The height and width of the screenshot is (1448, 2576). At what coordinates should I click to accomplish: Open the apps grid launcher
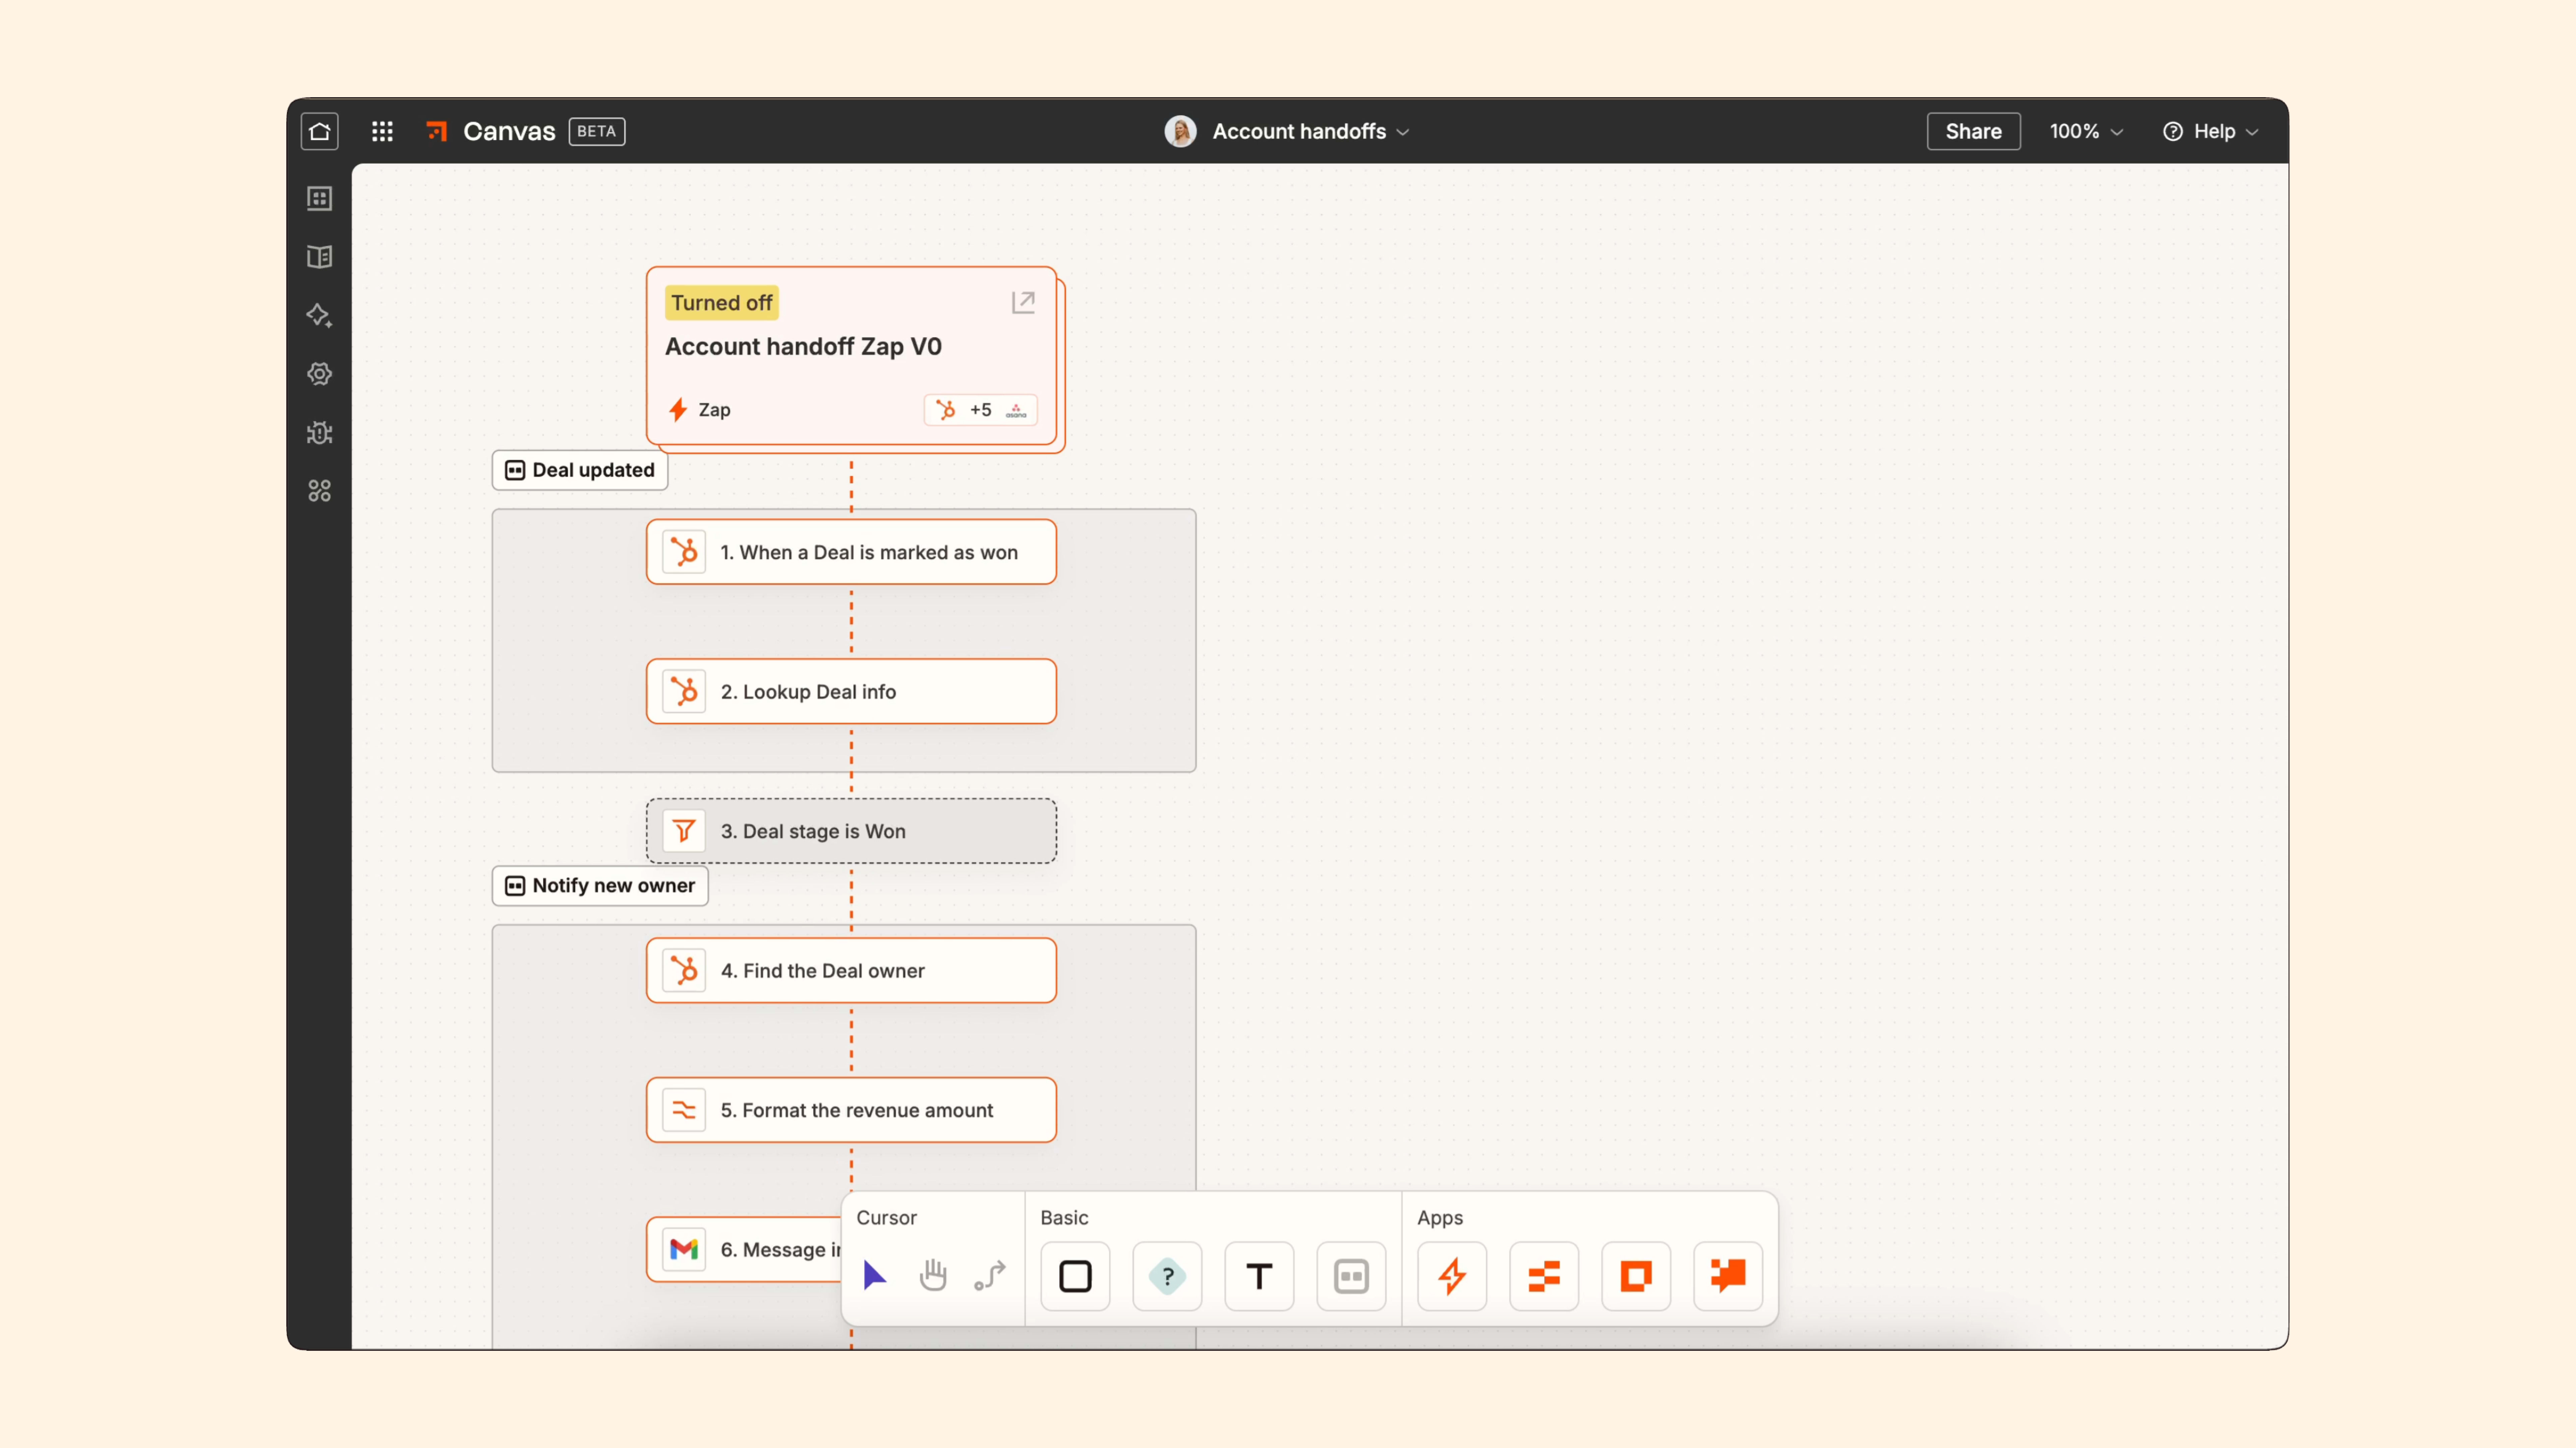click(382, 131)
